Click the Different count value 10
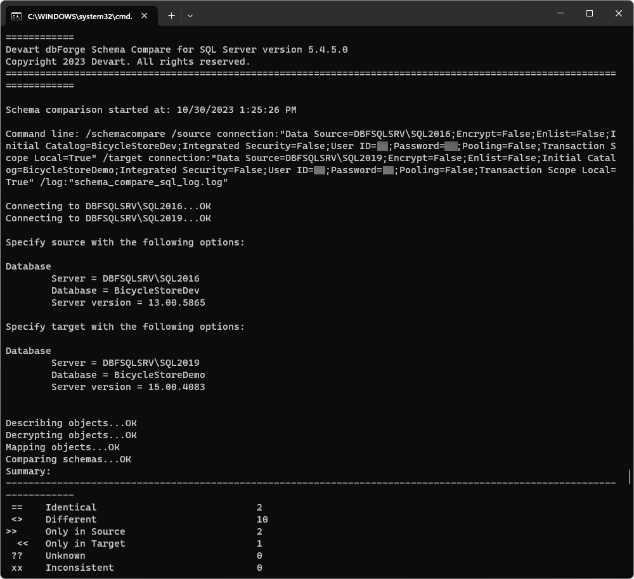Screen dimensions: 634x579 pos(262,519)
